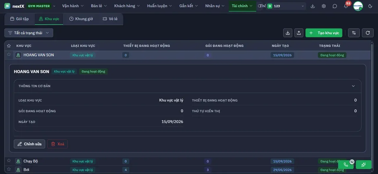The image size is (378, 174).
Task: Switch to the Khung giờ tab
Action: tap(81, 19)
